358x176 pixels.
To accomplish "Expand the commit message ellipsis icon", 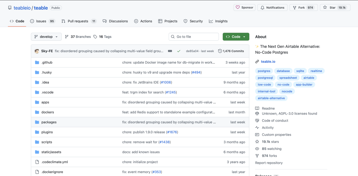I will [x=170, y=51].
